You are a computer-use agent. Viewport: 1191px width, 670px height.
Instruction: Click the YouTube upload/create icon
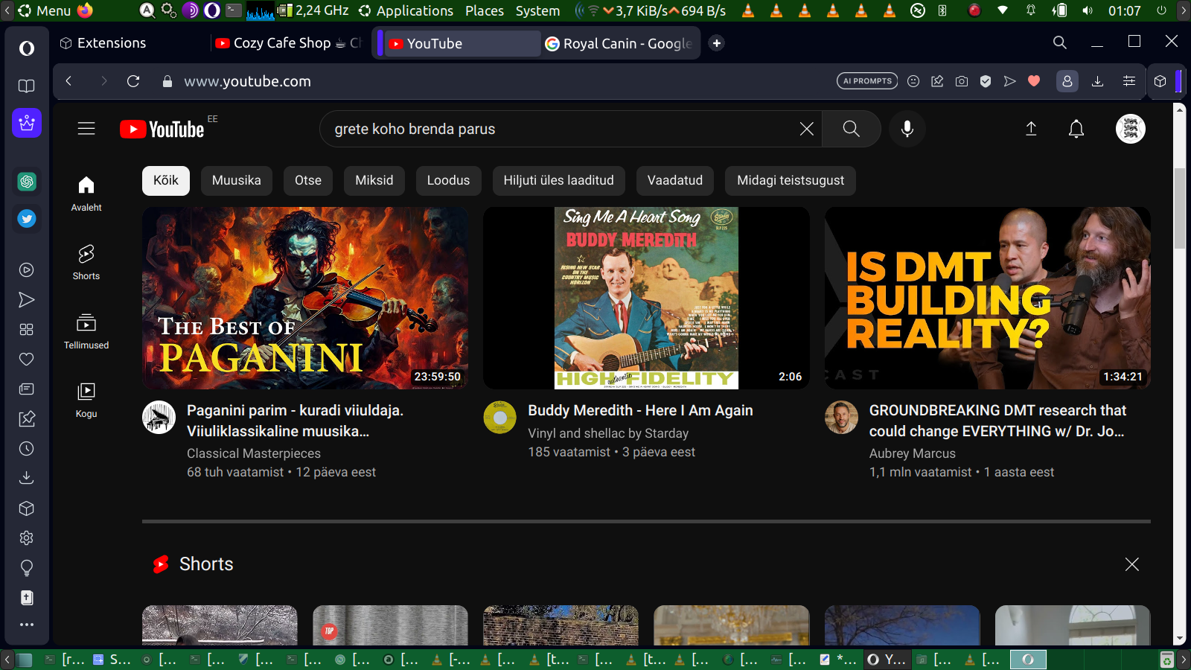(1031, 129)
